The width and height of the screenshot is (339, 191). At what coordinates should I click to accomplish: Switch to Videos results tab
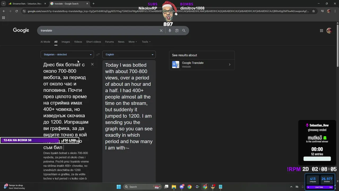(x=78, y=42)
